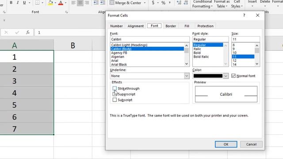Switch to the Protection tab

pos(205,26)
